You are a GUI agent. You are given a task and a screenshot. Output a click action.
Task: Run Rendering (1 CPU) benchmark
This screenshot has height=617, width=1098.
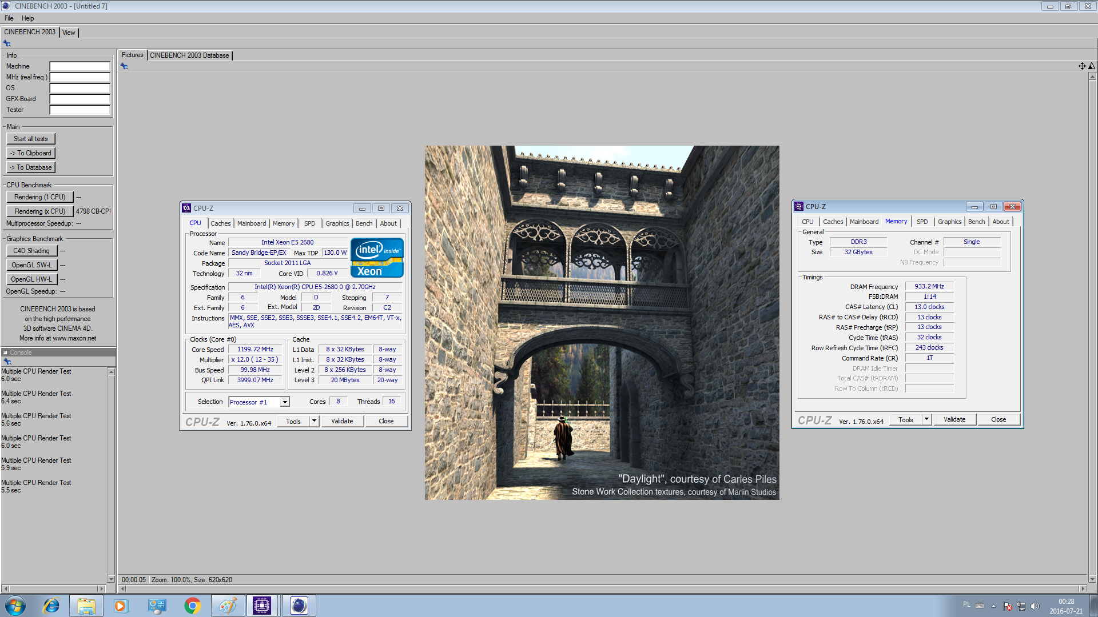pyautogui.click(x=40, y=197)
